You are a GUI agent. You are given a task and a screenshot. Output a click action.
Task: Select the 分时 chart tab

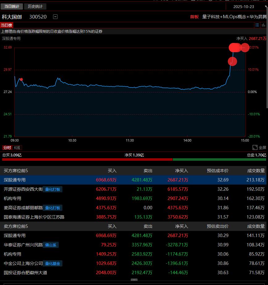[7, 147]
